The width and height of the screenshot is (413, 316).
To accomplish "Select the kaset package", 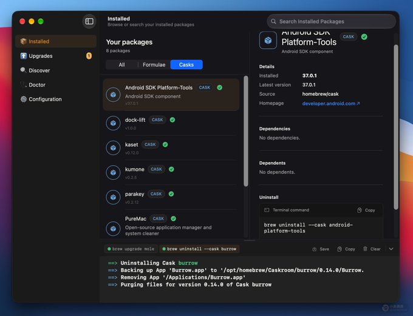I will pos(171,148).
